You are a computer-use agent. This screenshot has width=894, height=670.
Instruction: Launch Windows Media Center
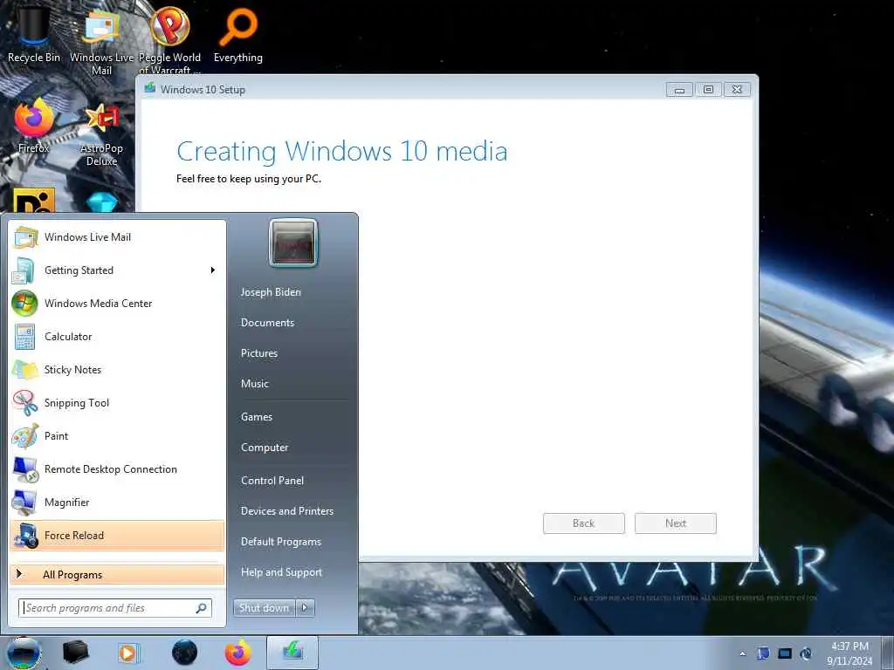click(117, 303)
